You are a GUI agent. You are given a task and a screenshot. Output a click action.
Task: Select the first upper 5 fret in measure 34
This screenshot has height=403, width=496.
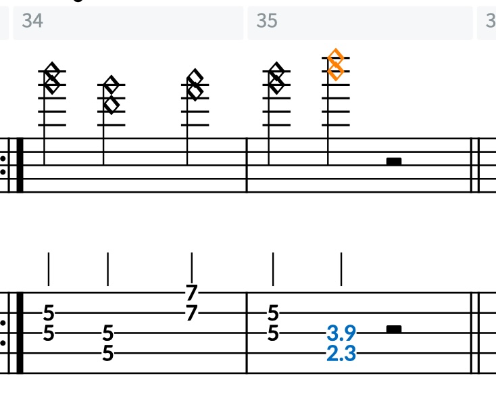pos(49,313)
